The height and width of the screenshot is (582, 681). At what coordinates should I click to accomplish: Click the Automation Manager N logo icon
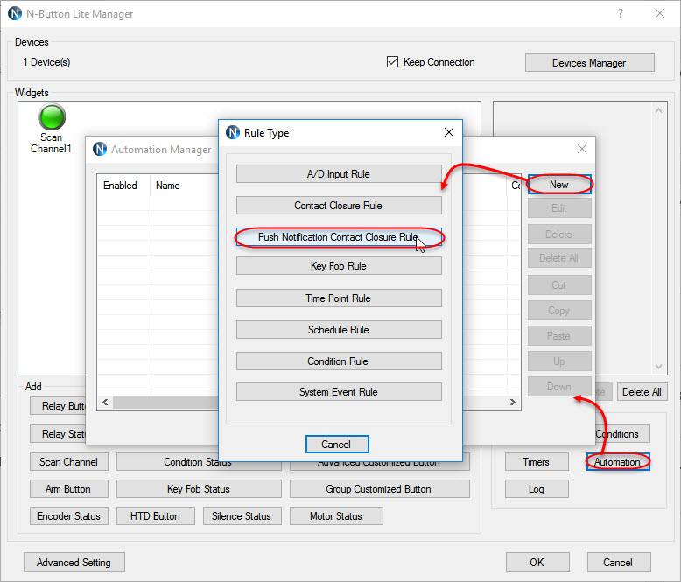(x=100, y=149)
